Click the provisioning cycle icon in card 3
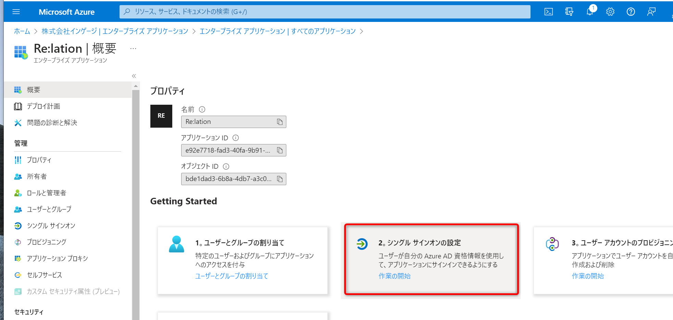 [x=552, y=244]
